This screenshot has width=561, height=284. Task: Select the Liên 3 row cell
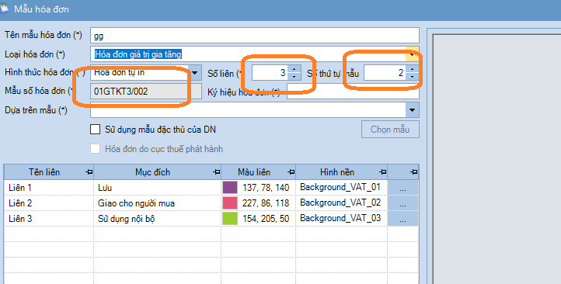click(x=49, y=219)
